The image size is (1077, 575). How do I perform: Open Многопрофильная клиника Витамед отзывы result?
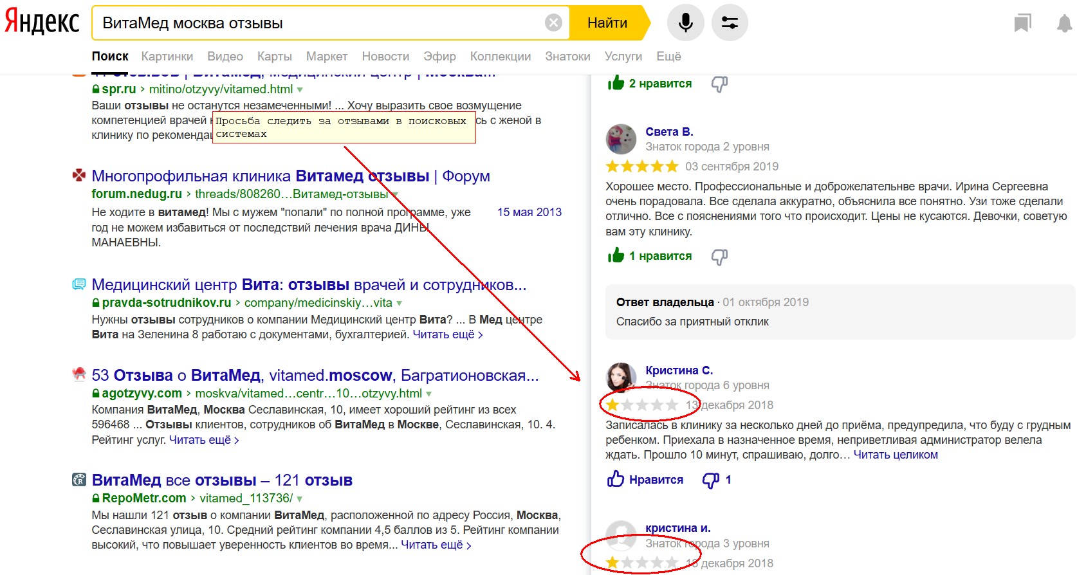point(291,176)
